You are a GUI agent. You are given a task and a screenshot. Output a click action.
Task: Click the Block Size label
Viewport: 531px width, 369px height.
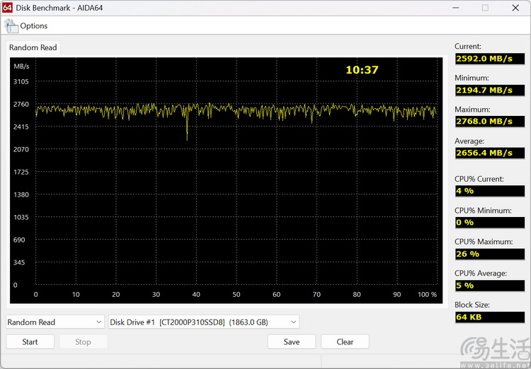(x=472, y=305)
